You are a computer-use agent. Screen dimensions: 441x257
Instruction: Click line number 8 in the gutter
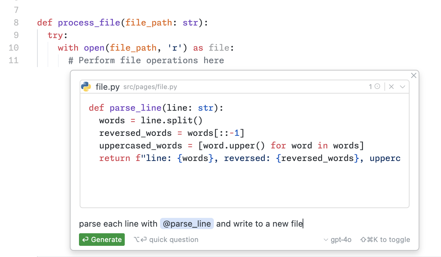coord(16,23)
